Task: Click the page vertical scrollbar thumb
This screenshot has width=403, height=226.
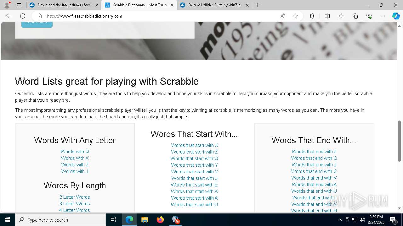Action: [400, 141]
